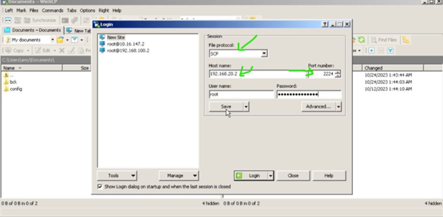This screenshot has height=217, width=443.
Task: Click the Password field
Action: click(309, 95)
